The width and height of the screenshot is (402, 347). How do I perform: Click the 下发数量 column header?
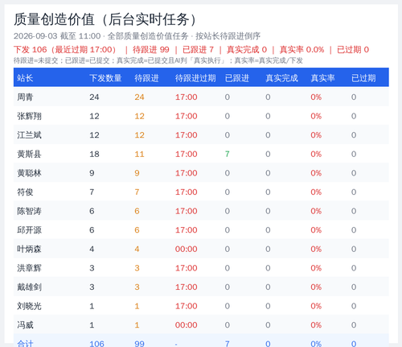105,78
